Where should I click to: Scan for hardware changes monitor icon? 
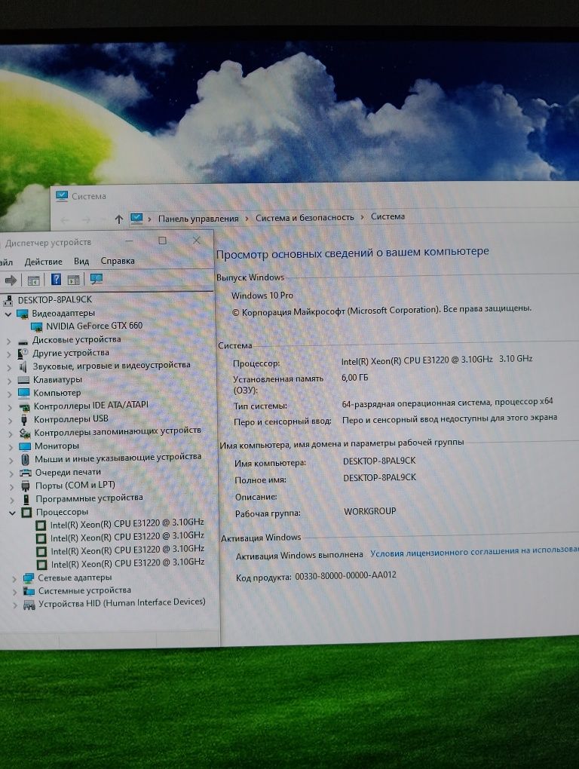point(96,279)
